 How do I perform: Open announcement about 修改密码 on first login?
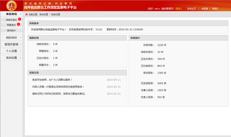[x=58, y=87]
